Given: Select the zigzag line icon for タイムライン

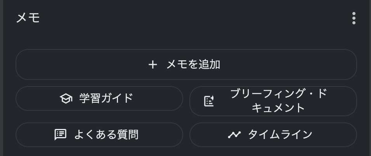Looking at the screenshot, I should coord(234,135).
